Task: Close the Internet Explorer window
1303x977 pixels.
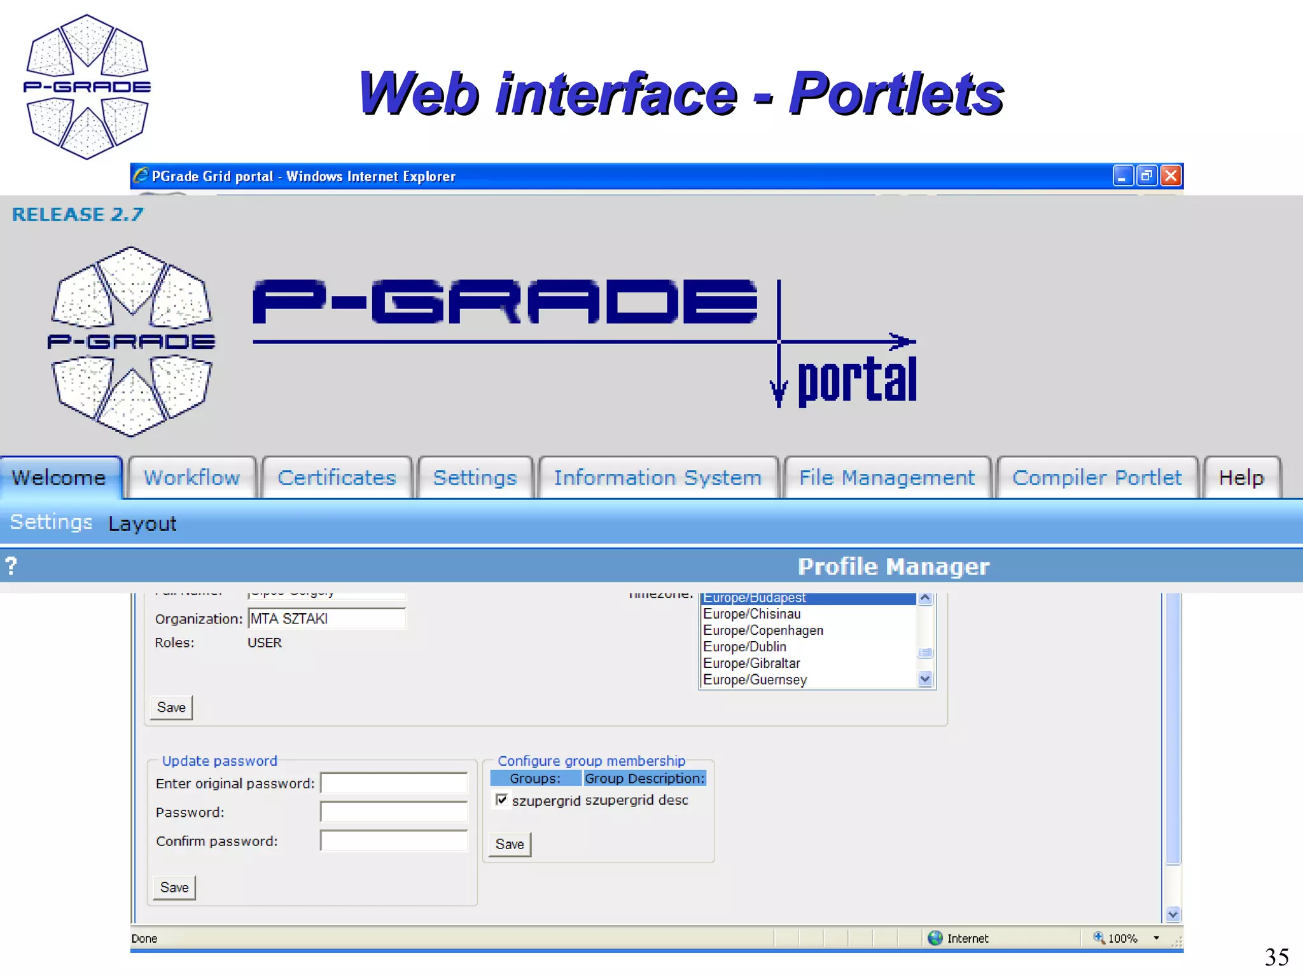Action: pyautogui.click(x=1171, y=176)
